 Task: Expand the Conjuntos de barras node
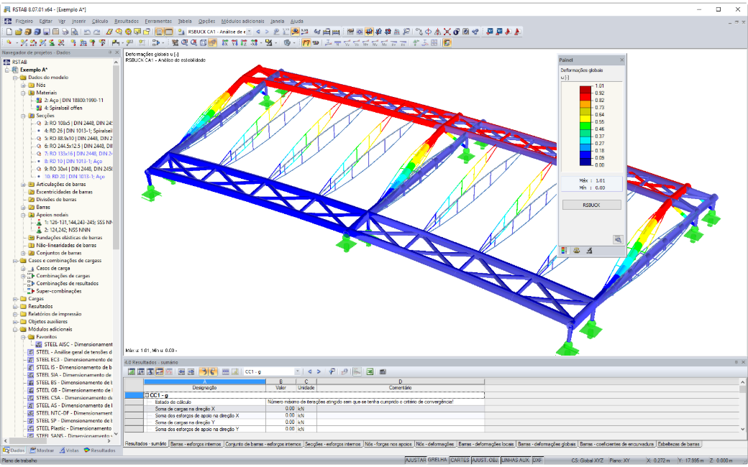(23, 253)
